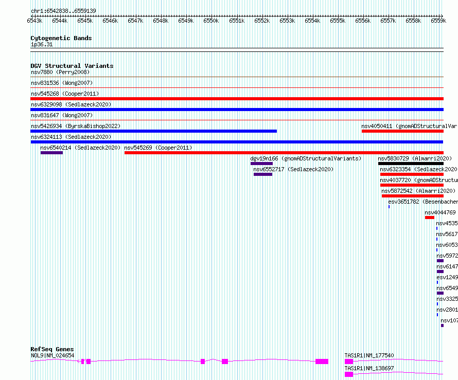Select the blue bar of nsv6324113 (Sedlazeck2020)
Viewport: 458px width, 380px height.
[237, 142]
